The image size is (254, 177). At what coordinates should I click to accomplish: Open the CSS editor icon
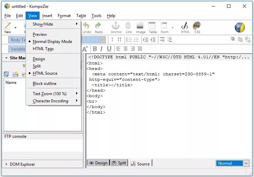(x=197, y=28)
